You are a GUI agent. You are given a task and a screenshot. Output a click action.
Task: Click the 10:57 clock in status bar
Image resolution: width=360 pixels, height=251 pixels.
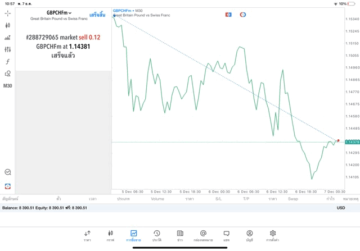(10, 4)
